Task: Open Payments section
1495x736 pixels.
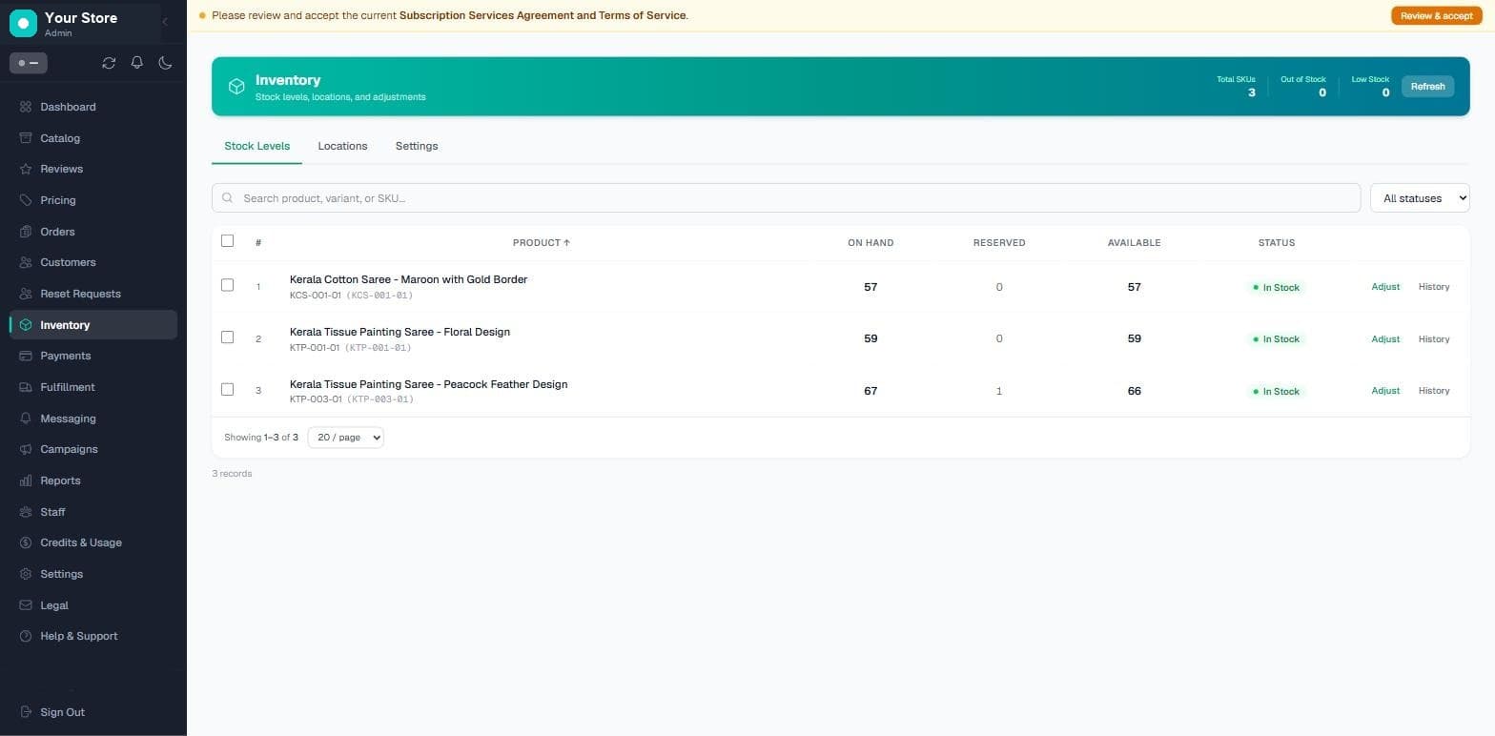Action: pos(92,356)
